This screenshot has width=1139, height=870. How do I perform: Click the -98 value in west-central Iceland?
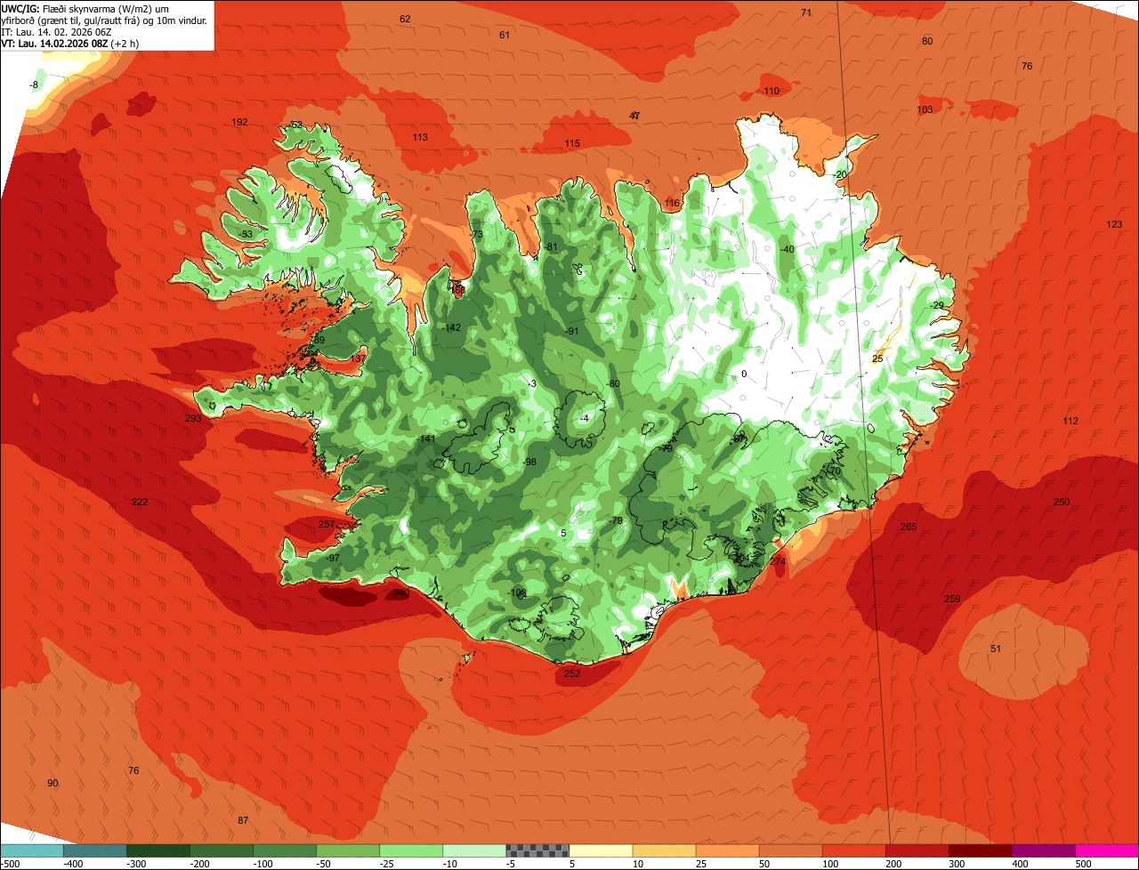click(529, 462)
